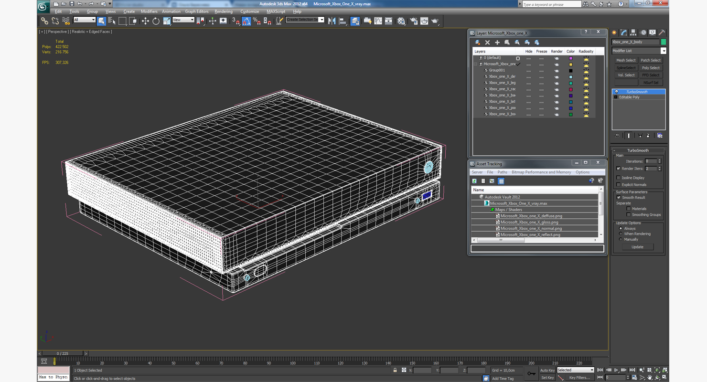The image size is (707, 382).
Task: Choose the Select and Uniform Scale tool
Action: (166, 21)
